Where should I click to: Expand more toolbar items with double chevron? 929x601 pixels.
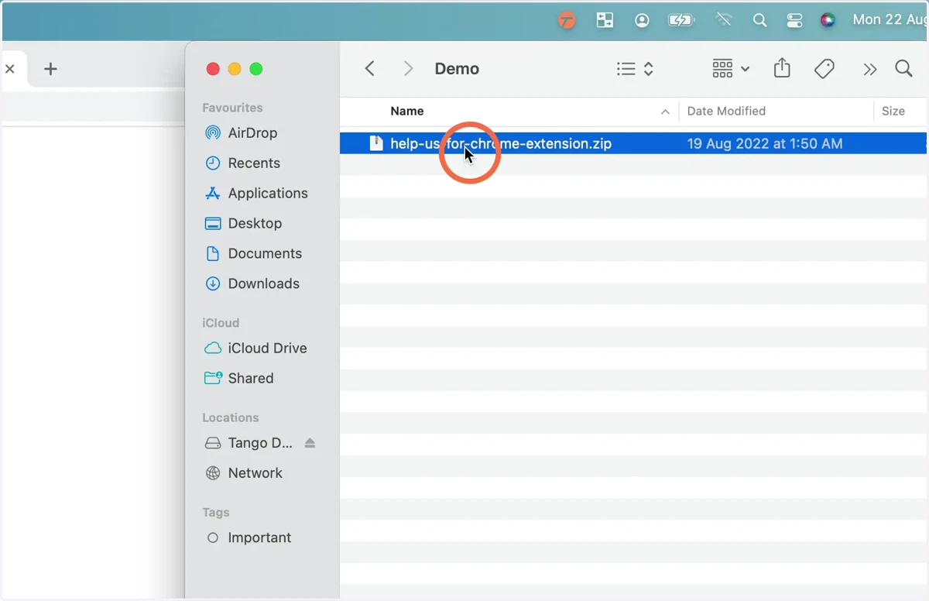pos(870,70)
